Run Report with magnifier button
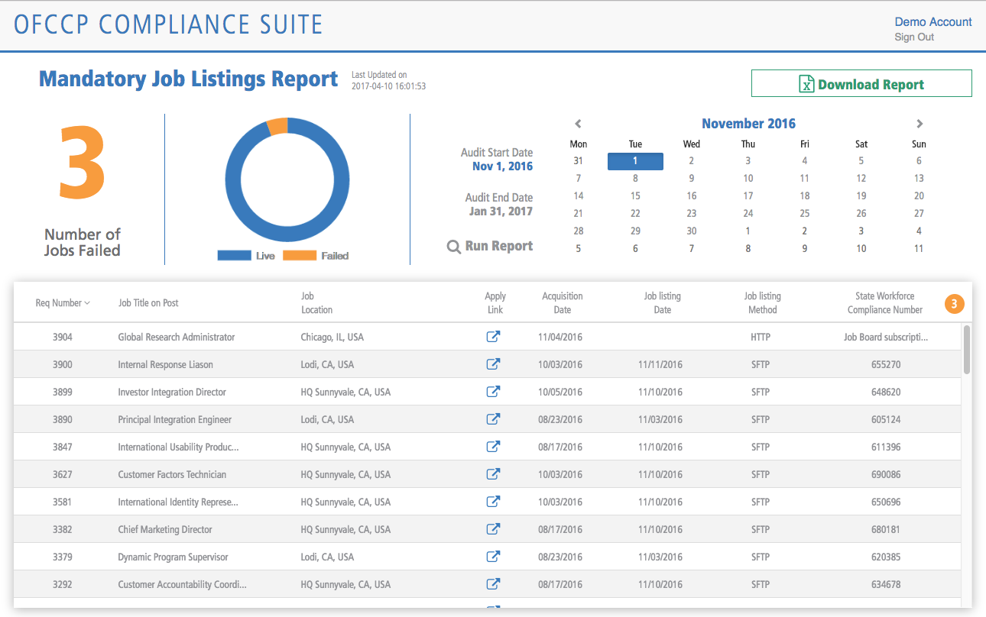986x617 pixels. pyautogui.click(x=491, y=247)
